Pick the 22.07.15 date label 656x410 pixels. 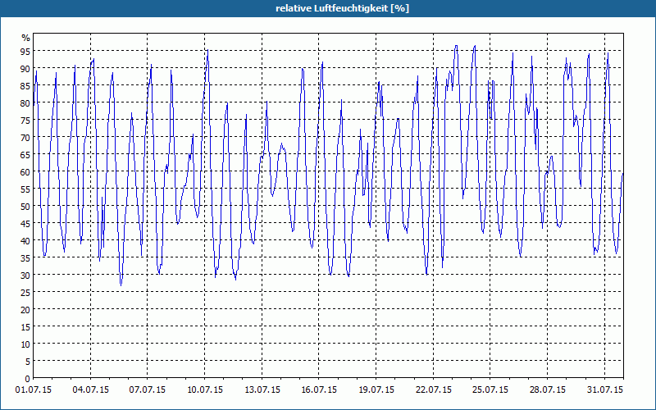point(434,389)
